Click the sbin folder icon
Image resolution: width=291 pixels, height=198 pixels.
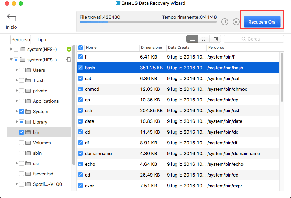coord(28,153)
